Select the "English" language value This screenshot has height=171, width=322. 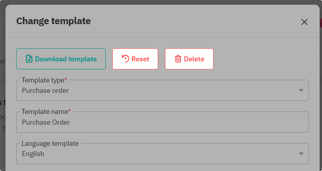click(33, 154)
